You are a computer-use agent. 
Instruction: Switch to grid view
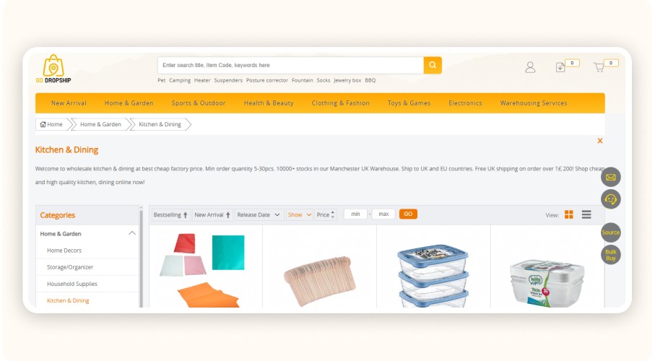coord(568,214)
